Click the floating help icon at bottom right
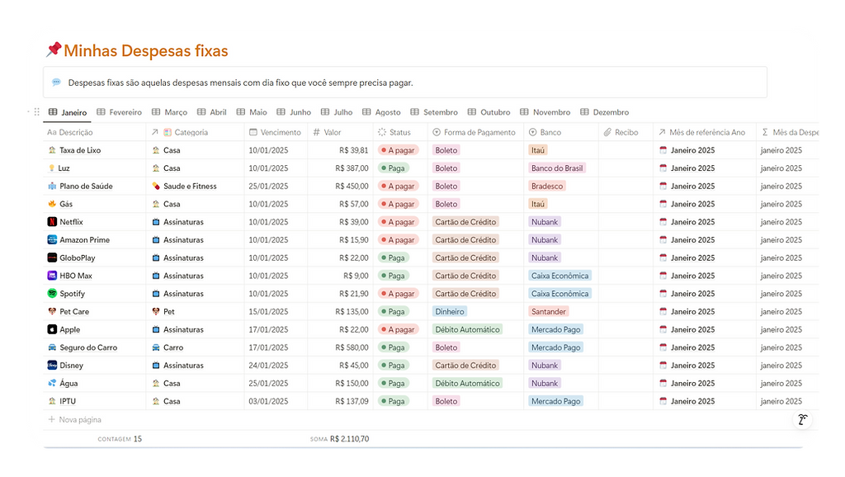The height and width of the screenshot is (477, 845). [x=802, y=419]
